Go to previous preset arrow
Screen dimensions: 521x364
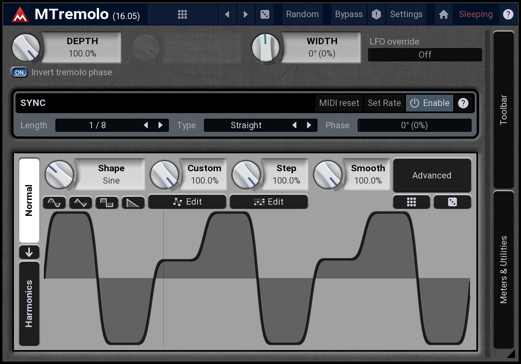227,14
